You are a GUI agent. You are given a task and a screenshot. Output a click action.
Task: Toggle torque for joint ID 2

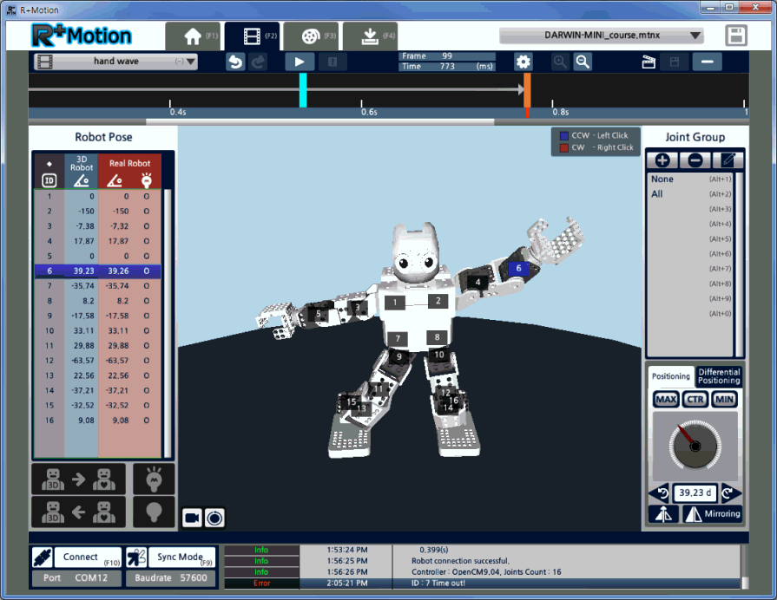pos(146,212)
